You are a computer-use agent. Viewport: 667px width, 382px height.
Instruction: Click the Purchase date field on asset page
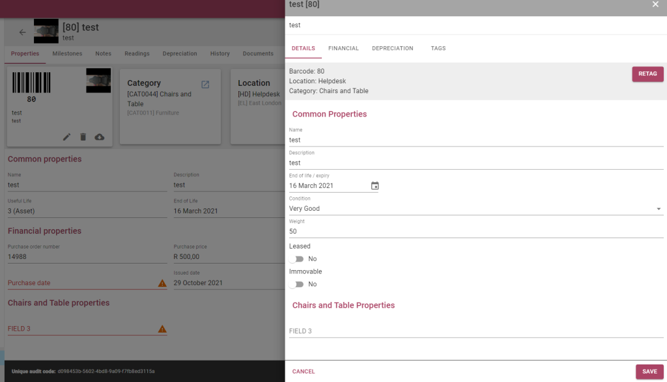click(87, 283)
